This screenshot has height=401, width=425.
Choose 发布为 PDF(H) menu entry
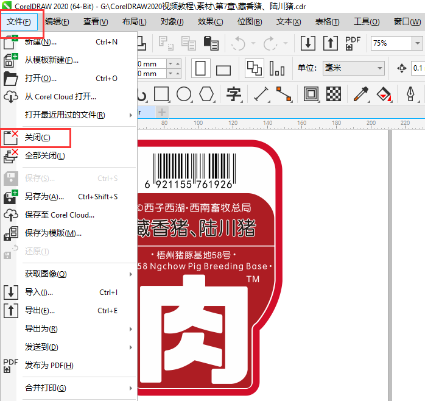click(x=49, y=366)
